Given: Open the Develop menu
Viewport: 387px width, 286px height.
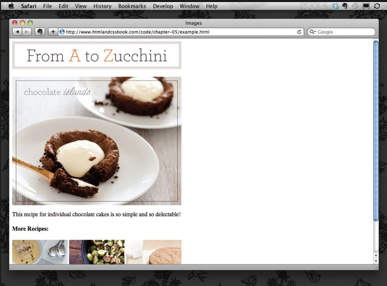Looking at the screenshot, I should 163,6.
